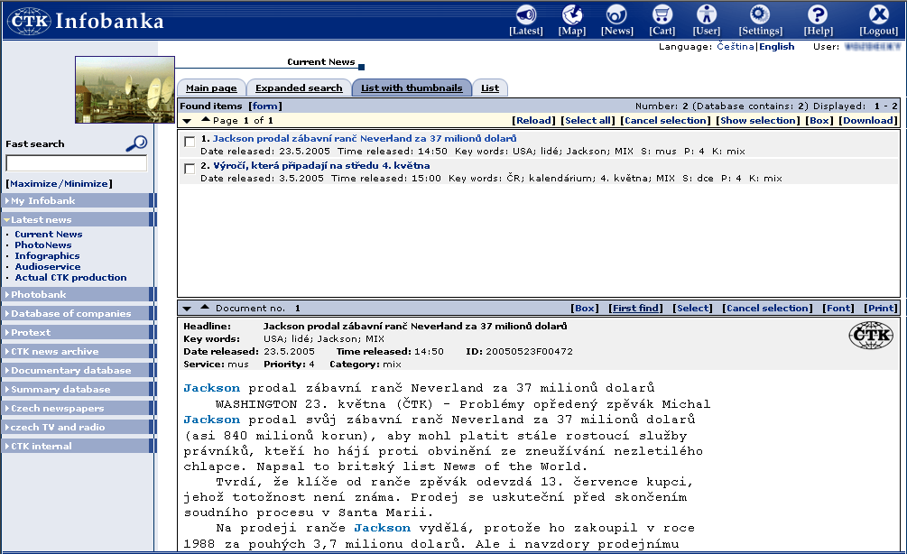Switch to the Expanded search tab
The image size is (907, 554).
(299, 88)
